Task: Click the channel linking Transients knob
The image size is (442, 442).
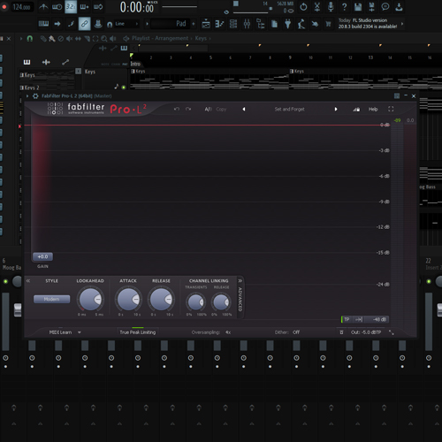Action: pyautogui.click(x=195, y=302)
